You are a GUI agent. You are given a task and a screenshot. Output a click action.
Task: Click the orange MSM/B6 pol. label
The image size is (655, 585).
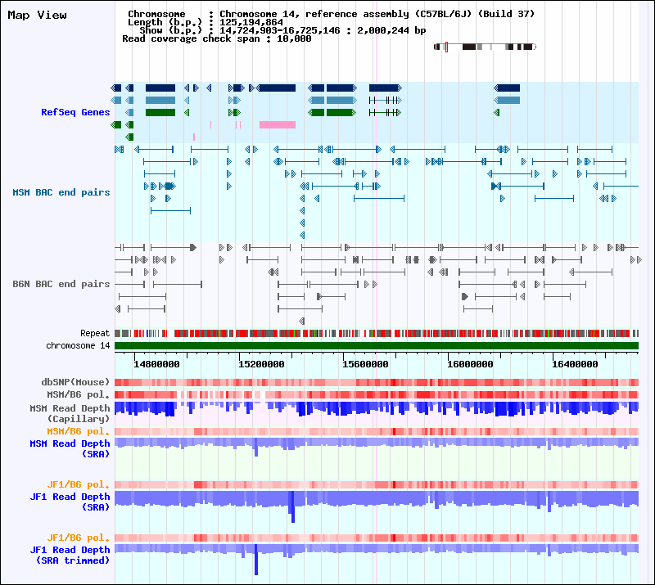click(78, 431)
